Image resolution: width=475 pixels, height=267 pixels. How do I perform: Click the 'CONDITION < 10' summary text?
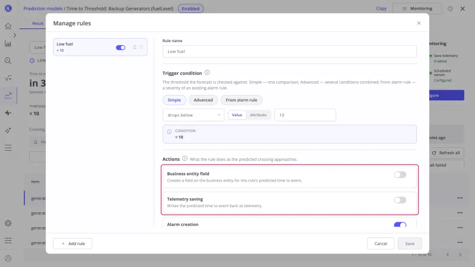click(x=185, y=134)
